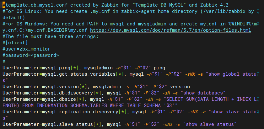Click '"show slave status"' on the slave_status line
The width and height of the screenshot is (264, 129).
pos(210,125)
